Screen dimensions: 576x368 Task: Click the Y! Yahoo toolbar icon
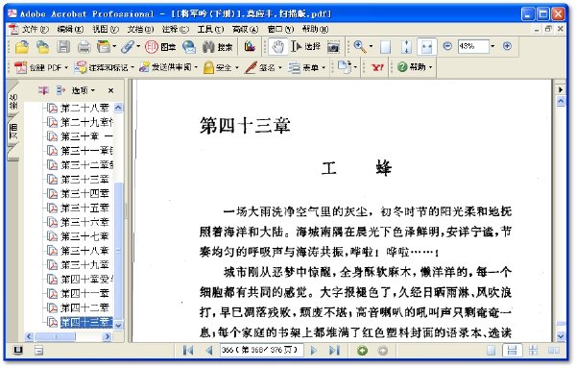377,67
